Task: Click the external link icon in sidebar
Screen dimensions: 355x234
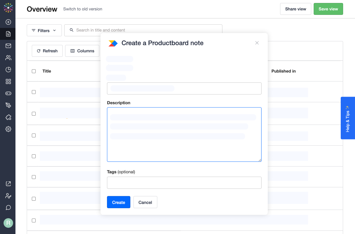Action: [8, 184]
